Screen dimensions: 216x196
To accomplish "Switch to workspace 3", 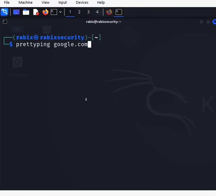I will [x=88, y=12].
